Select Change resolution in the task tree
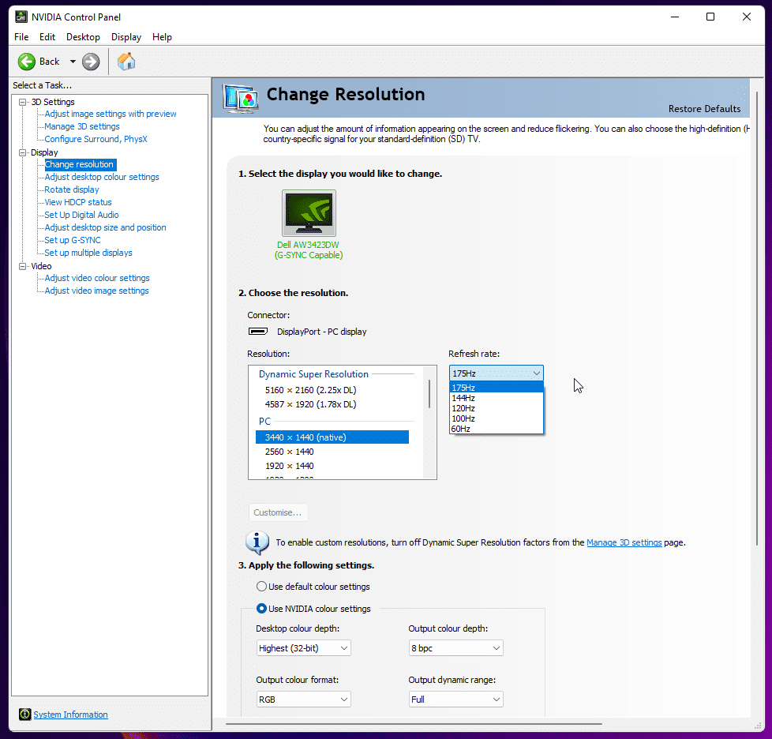Image resolution: width=772 pixels, height=739 pixels. coord(80,164)
